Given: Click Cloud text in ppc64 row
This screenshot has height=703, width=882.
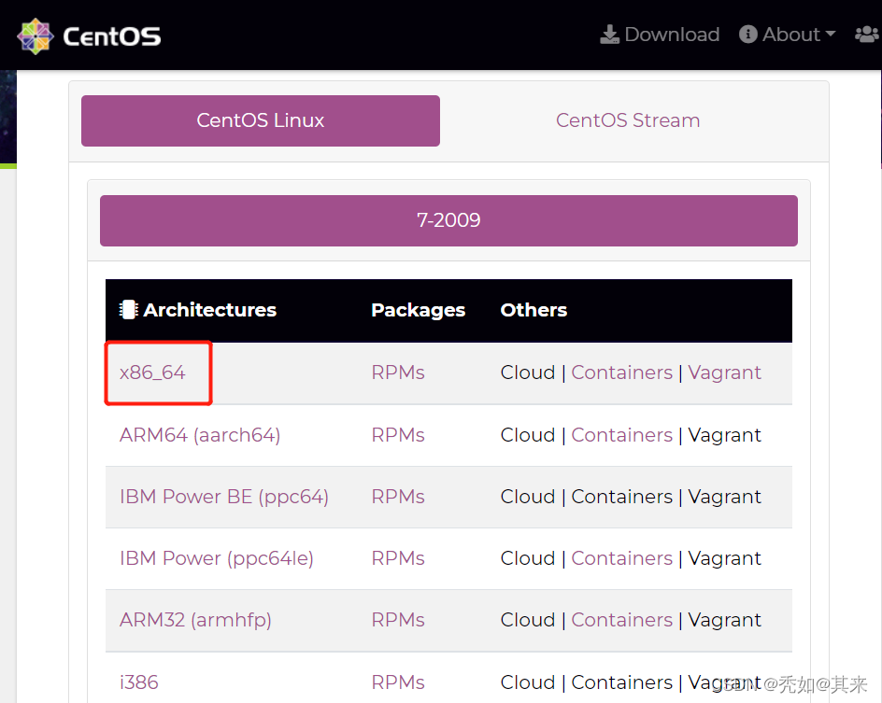Looking at the screenshot, I should pos(528,497).
